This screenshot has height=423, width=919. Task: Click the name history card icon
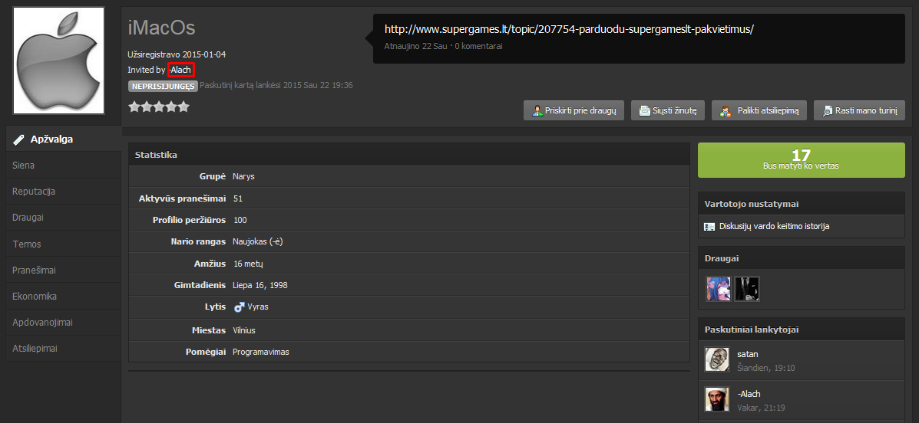click(x=709, y=226)
